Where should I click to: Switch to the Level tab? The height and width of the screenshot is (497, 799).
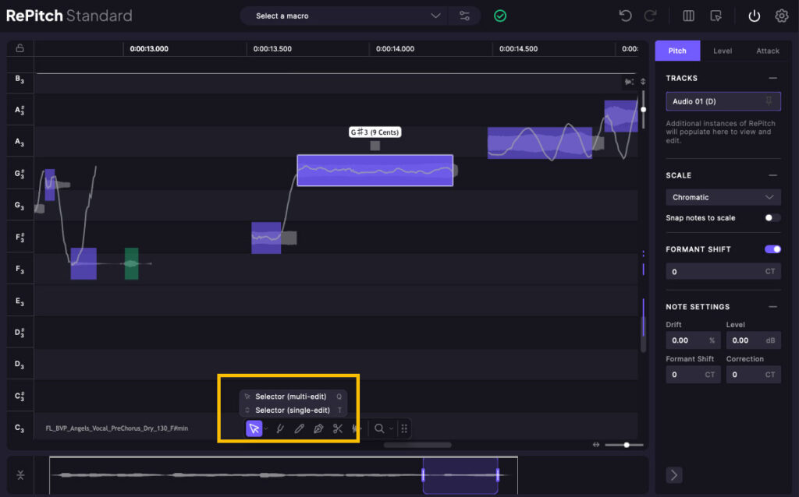(723, 51)
